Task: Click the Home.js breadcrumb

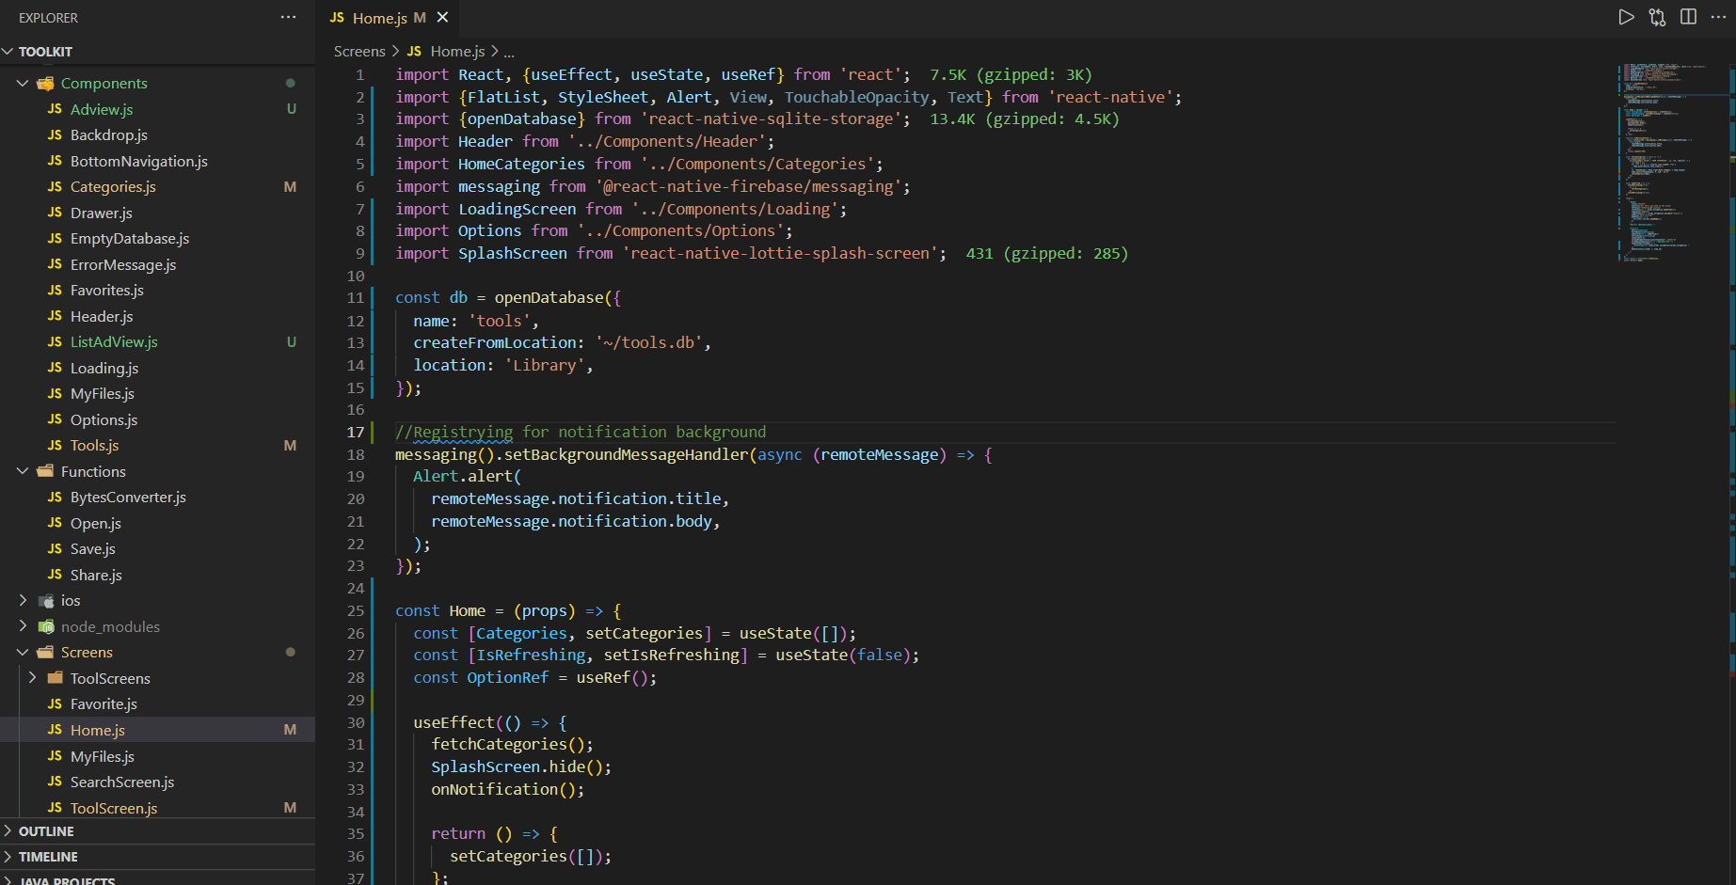Action: [457, 51]
